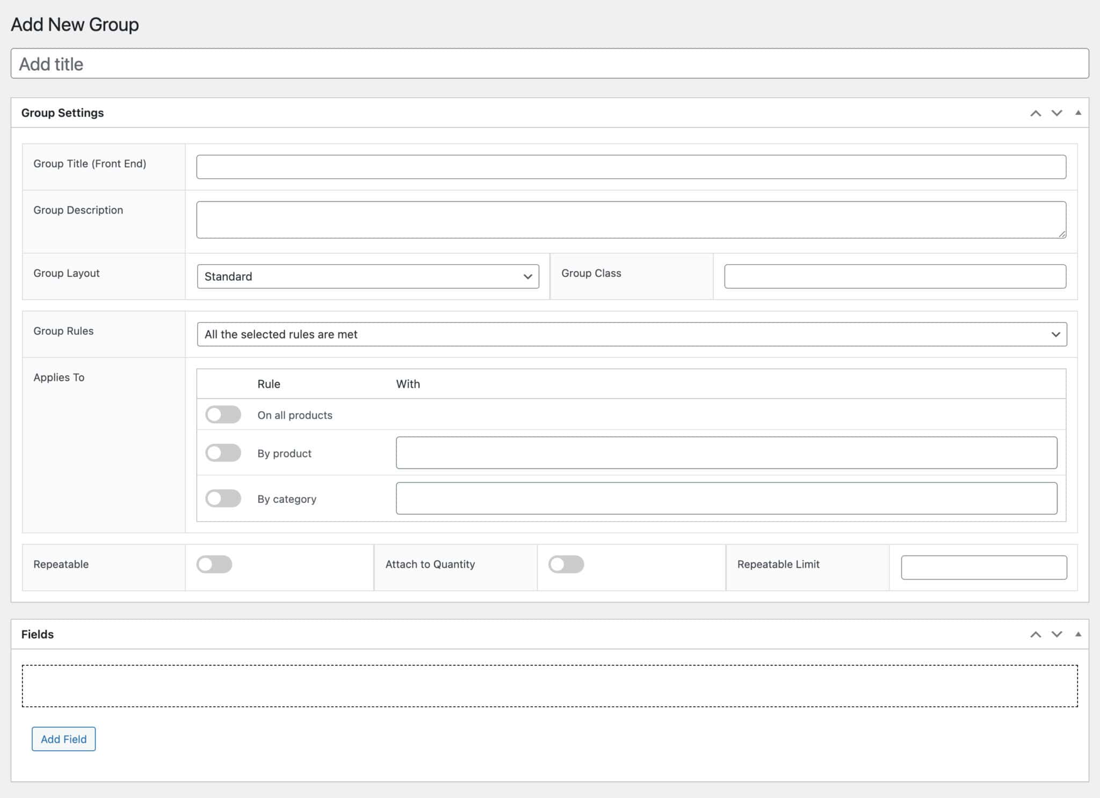
Task: Enable the By category toggle
Action: point(223,498)
